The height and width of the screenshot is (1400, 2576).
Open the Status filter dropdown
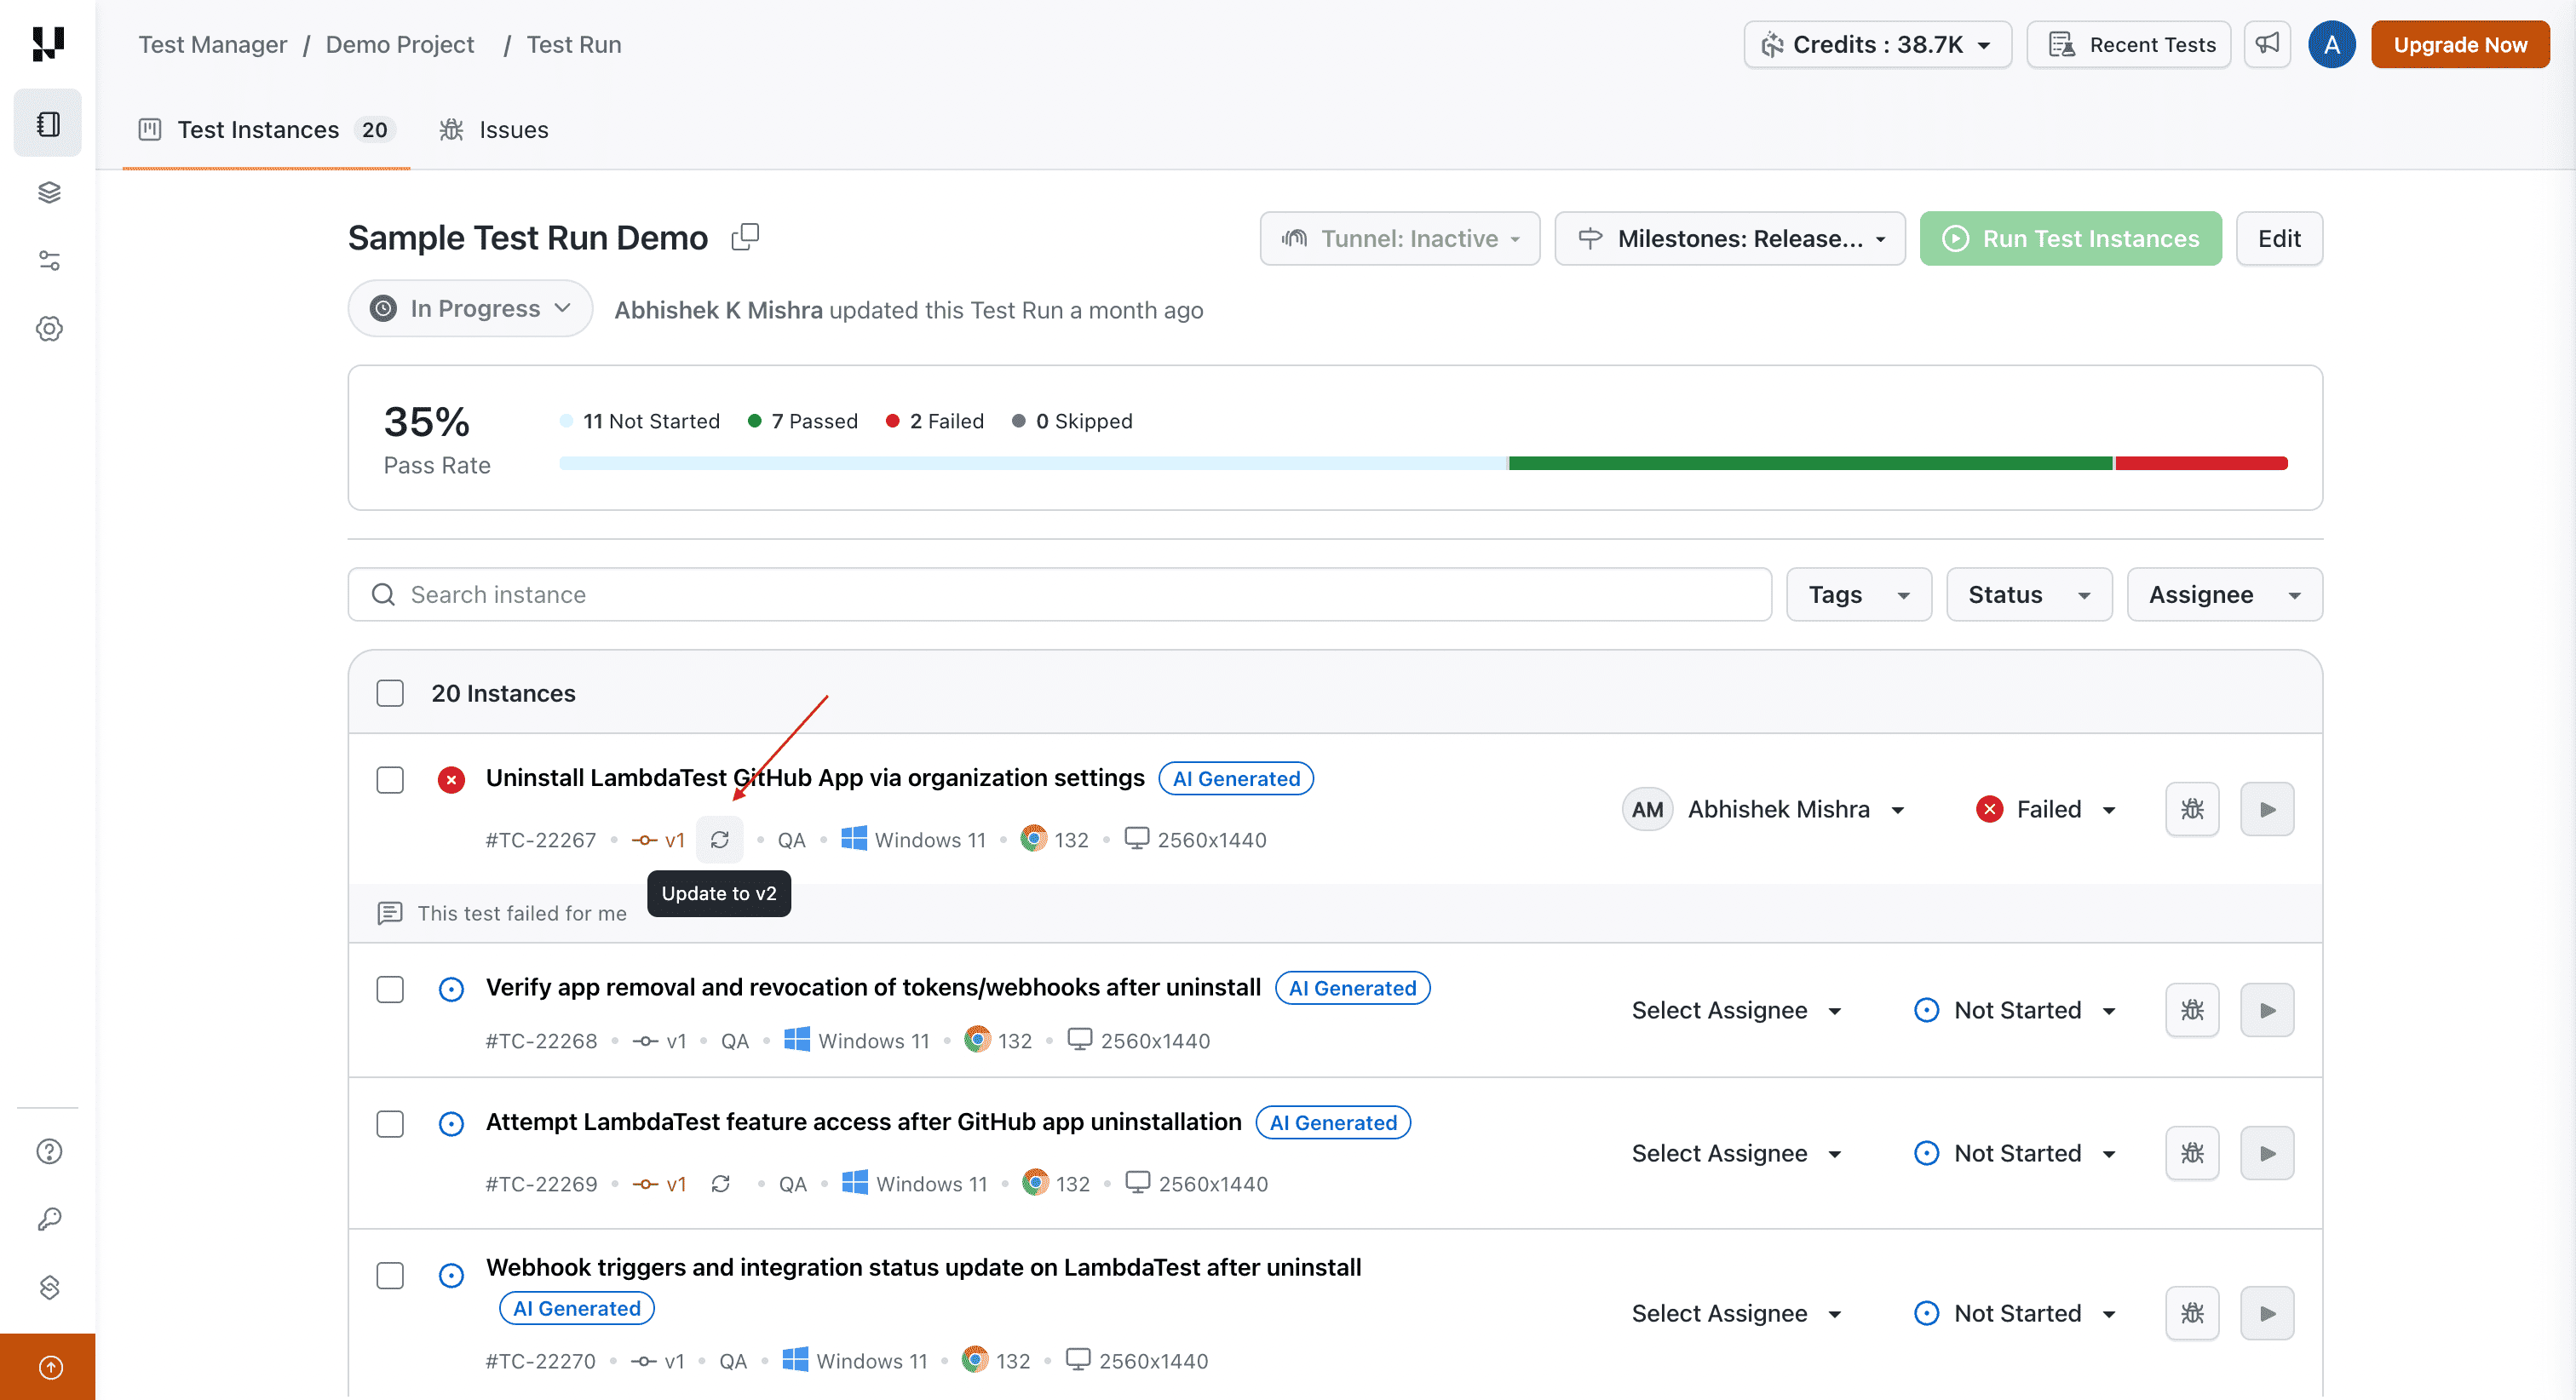2028,594
